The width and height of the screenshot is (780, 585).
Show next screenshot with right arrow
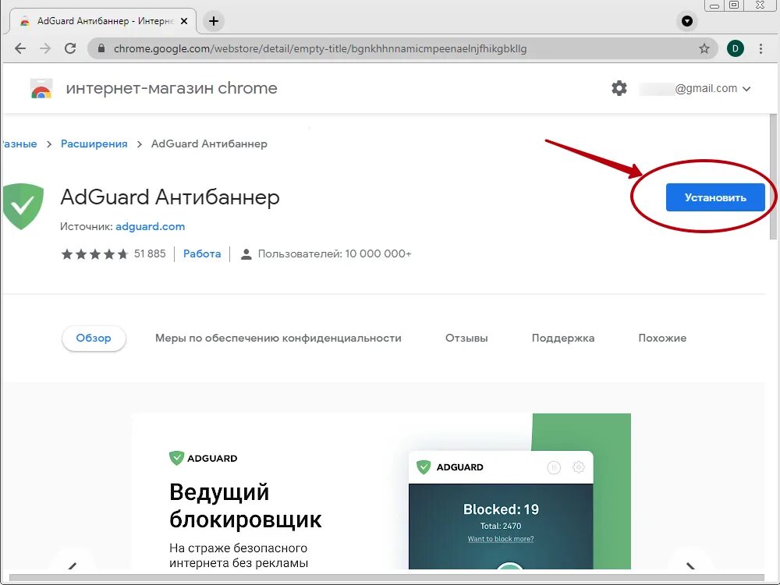pyautogui.click(x=690, y=565)
